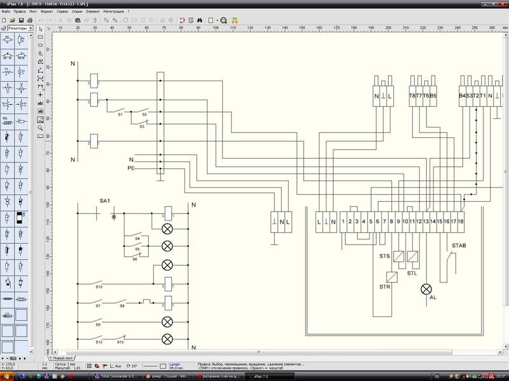Select the arrow pointer tool
509x381 pixels.
[x=41, y=29]
